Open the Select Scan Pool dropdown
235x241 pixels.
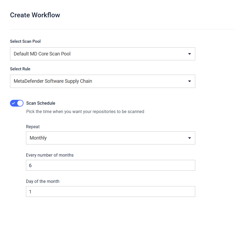pos(102,54)
